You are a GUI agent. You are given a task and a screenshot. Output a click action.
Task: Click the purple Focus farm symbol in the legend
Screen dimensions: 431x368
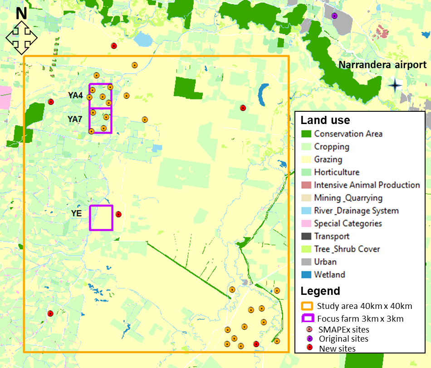pyautogui.click(x=308, y=318)
